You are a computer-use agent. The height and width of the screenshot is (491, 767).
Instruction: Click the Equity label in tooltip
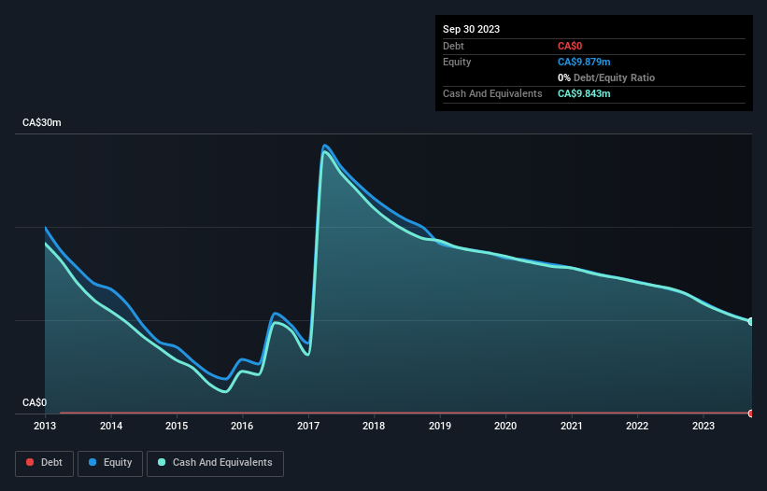point(457,62)
